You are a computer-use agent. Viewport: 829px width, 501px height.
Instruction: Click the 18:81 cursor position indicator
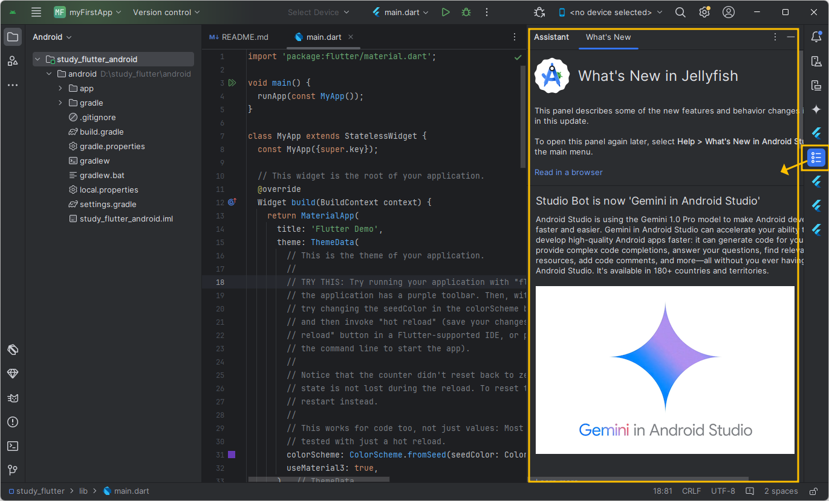click(x=663, y=491)
